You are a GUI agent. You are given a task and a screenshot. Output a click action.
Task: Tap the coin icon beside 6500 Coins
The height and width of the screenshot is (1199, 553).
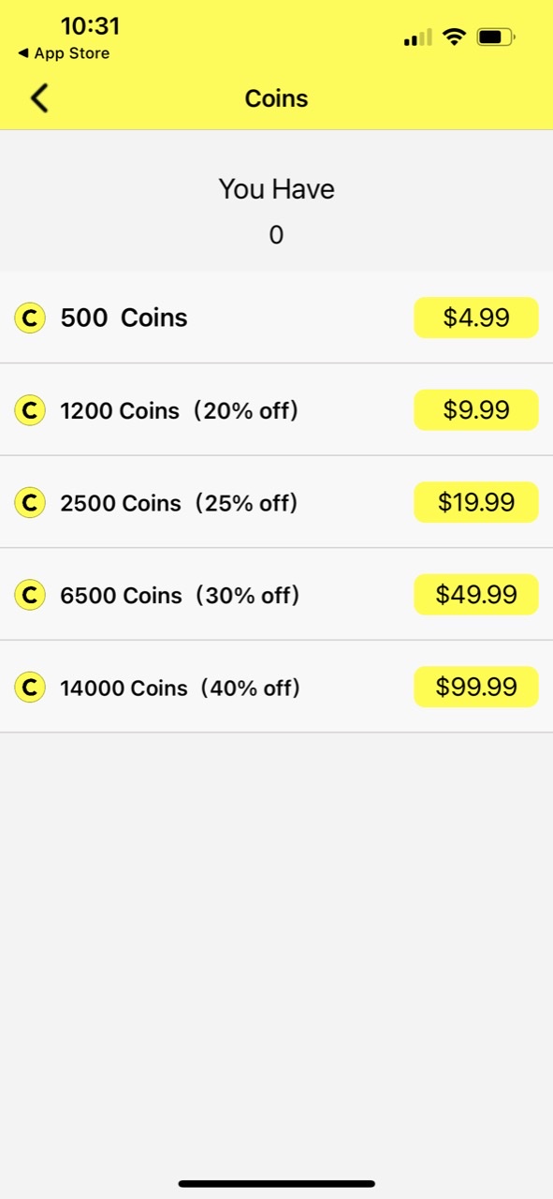[x=30, y=595]
